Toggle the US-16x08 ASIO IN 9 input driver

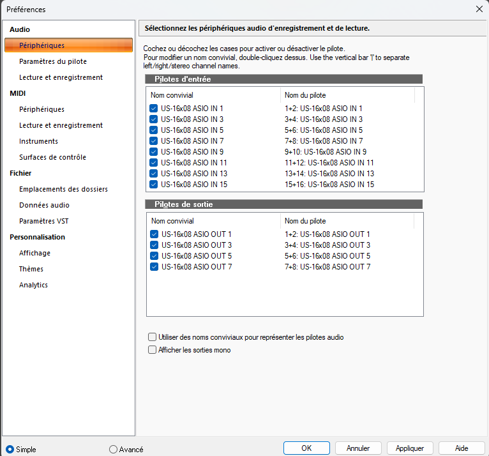pos(154,152)
